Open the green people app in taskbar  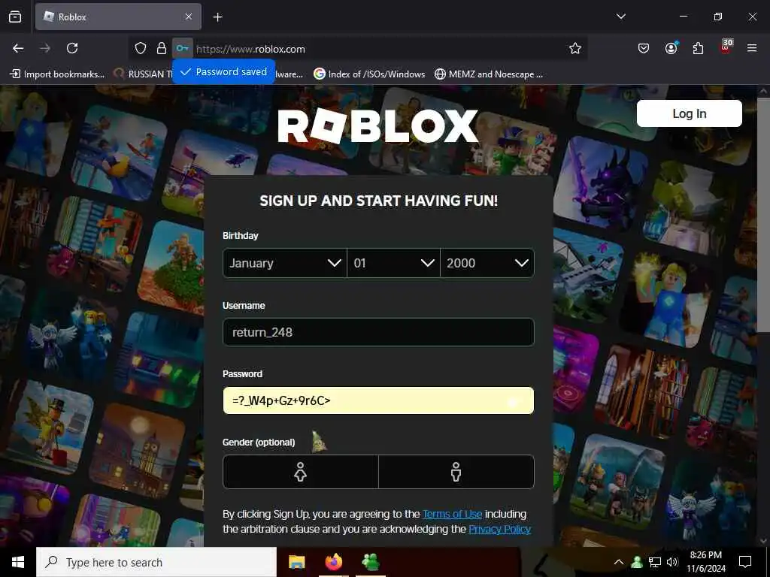pyautogui.click(x=370, y=562)
